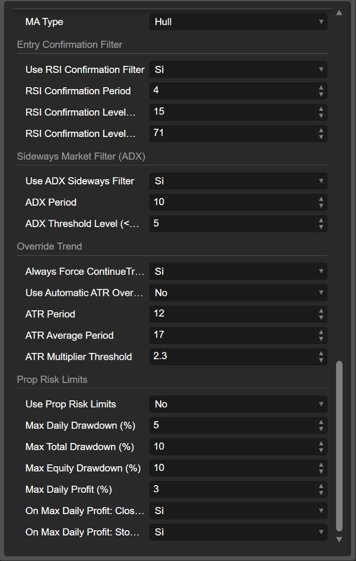
Task: Click the ADX Threshold Level input
Action: tap(231, 224)
